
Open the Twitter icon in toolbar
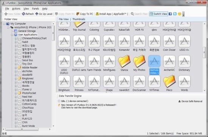pyautogui.click(x=175, y=14)
